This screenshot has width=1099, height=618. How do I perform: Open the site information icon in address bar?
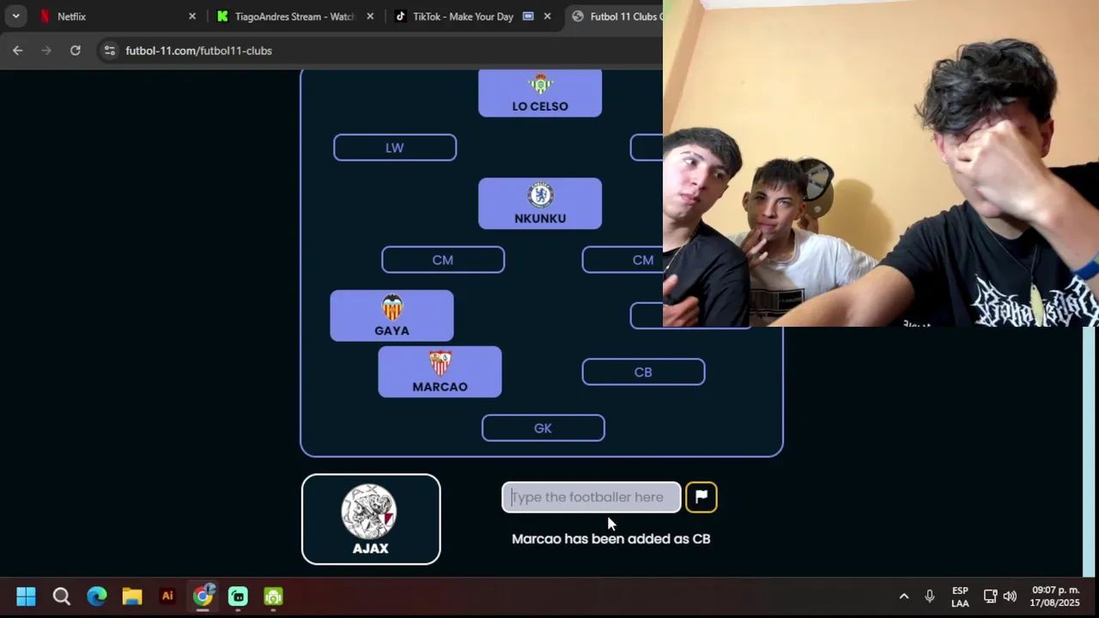(x=109, y=51)
